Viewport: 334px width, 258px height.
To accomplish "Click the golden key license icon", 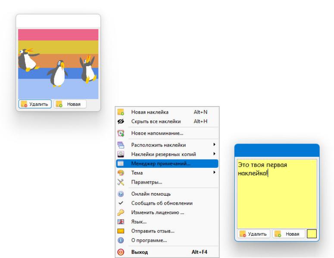I will point(121,212).
